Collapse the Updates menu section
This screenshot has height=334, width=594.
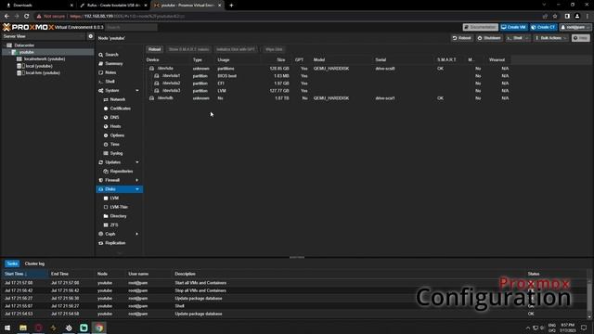pos(137,162)
